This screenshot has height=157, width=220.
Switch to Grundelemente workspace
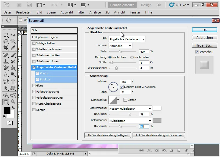(x=122, y=5)
